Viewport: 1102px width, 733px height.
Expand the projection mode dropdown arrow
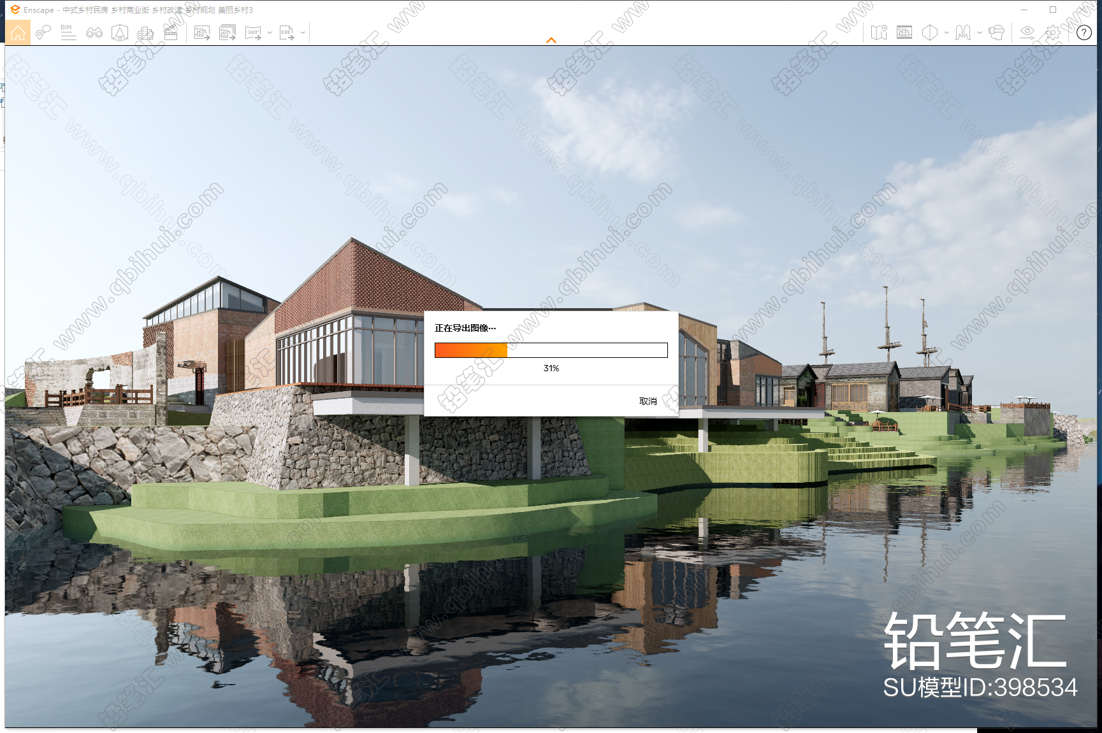pyautogui.click(x=946, y=32)
